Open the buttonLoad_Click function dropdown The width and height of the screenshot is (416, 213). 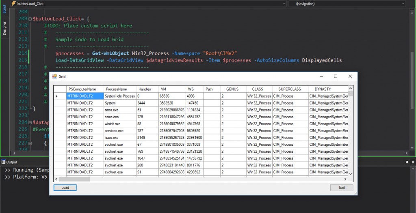coord(284,4)
